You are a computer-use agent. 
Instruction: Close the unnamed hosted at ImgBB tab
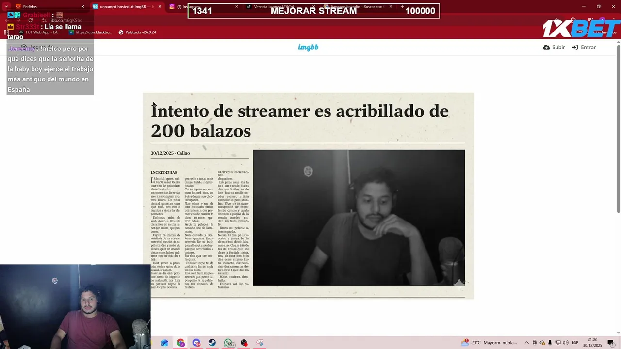[x=160, y=6]
